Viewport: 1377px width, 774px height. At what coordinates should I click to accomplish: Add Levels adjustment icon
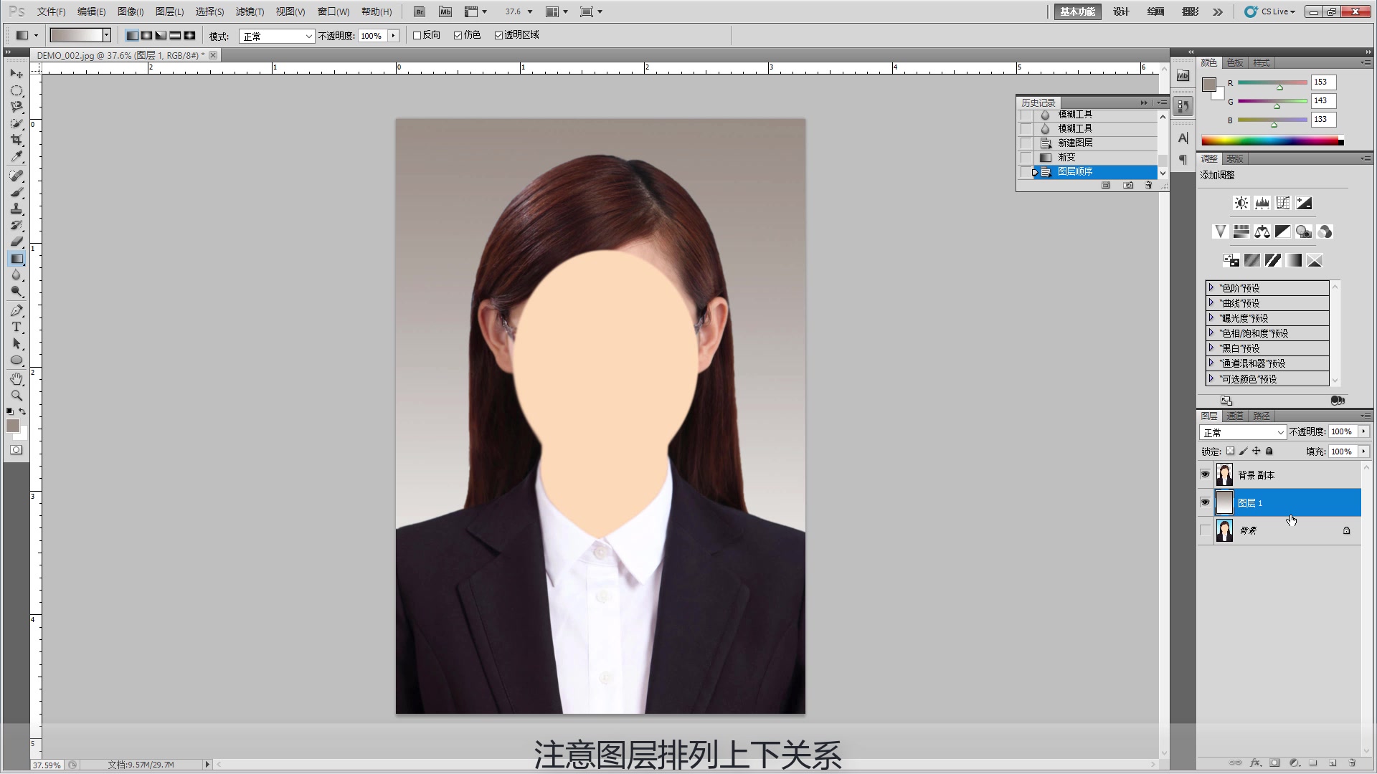pos(1262,203)
